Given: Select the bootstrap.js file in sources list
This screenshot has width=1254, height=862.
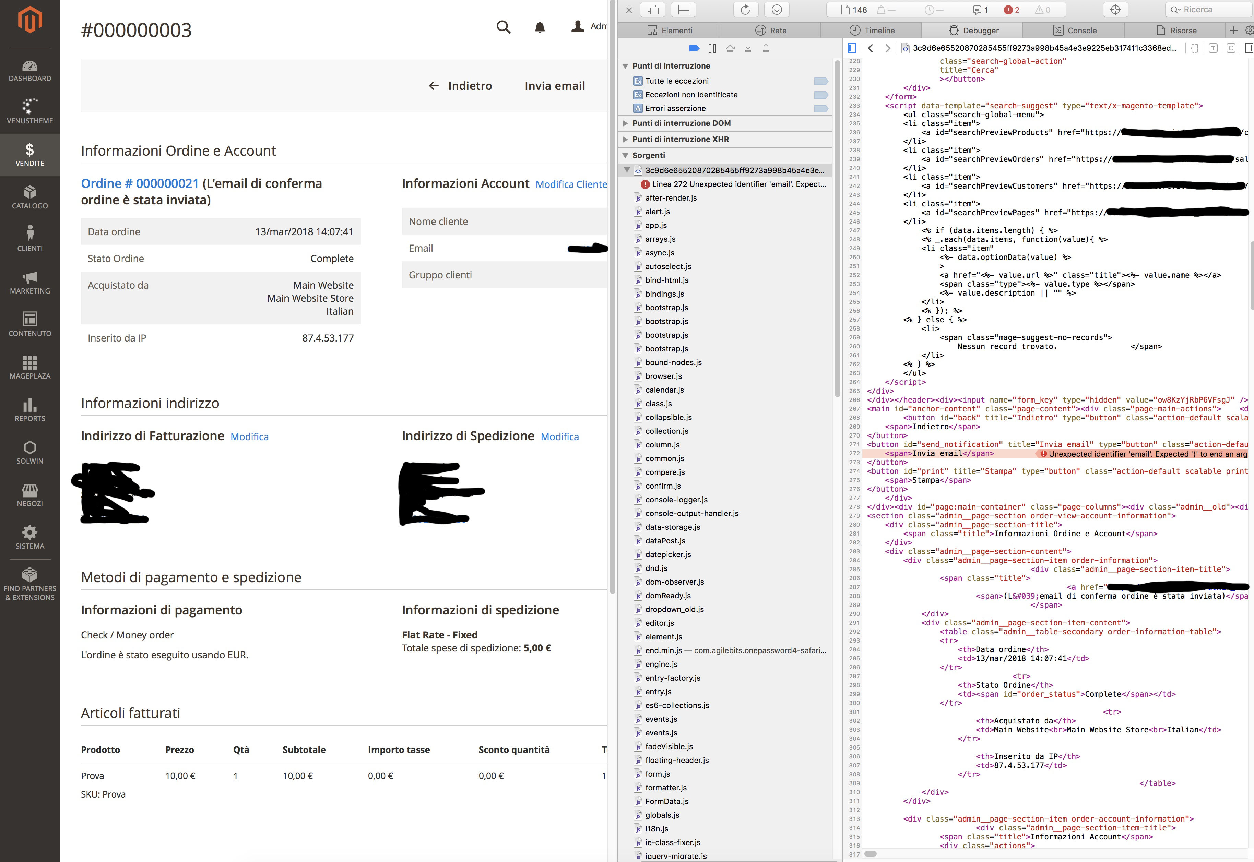Looking at the screenshot, I should click(x=666, y=308).
